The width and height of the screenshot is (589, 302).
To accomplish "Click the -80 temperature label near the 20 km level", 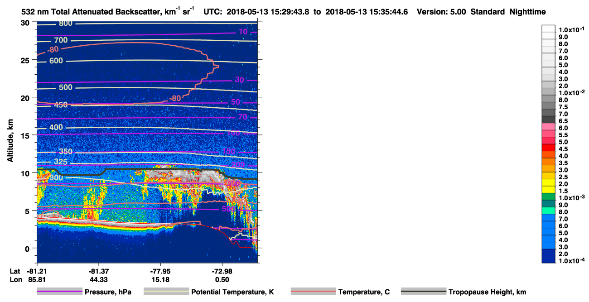I will tap(175, 98).
